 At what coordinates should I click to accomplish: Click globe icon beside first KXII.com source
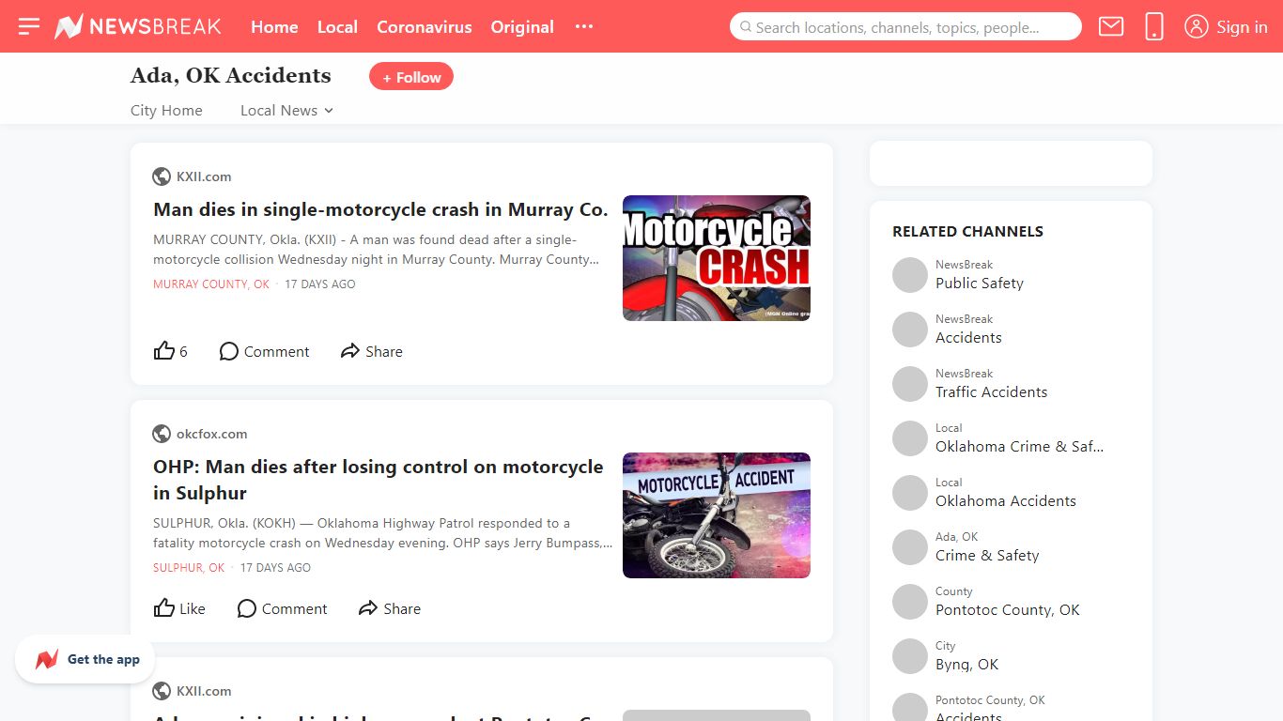tap(162, 176)
